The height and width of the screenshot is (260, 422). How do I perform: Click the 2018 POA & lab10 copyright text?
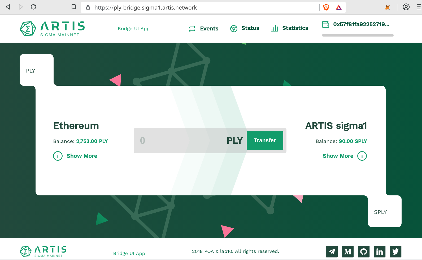click(236, 251)
